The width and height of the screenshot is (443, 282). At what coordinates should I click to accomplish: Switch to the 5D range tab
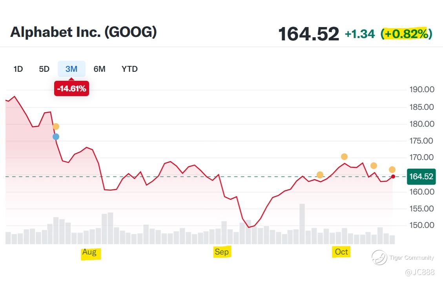tap(44, 69)
